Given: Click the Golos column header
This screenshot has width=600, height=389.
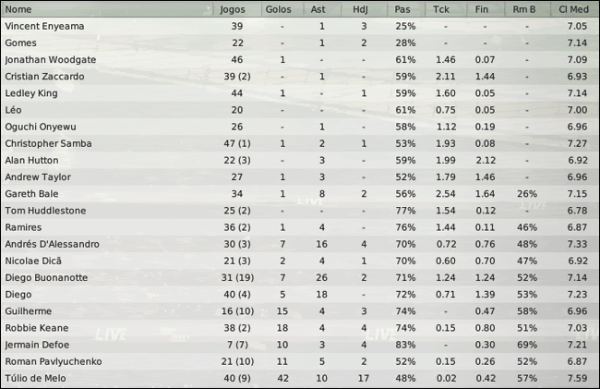Looking at the screenshot, I should 281,9.
